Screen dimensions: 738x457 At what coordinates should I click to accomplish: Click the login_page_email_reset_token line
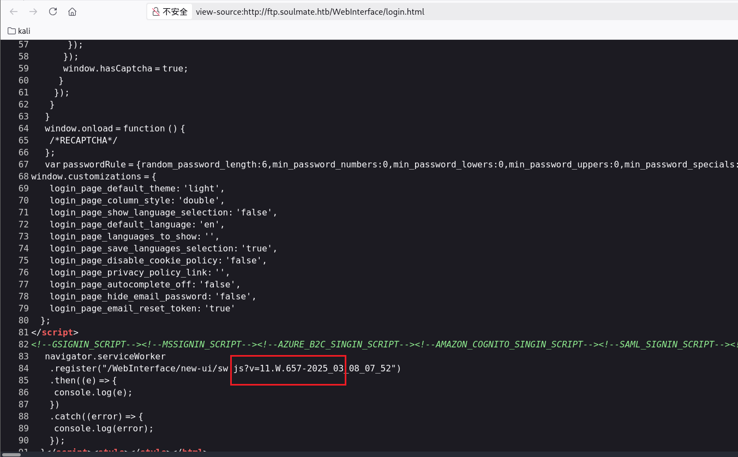[x=142, y=309]
